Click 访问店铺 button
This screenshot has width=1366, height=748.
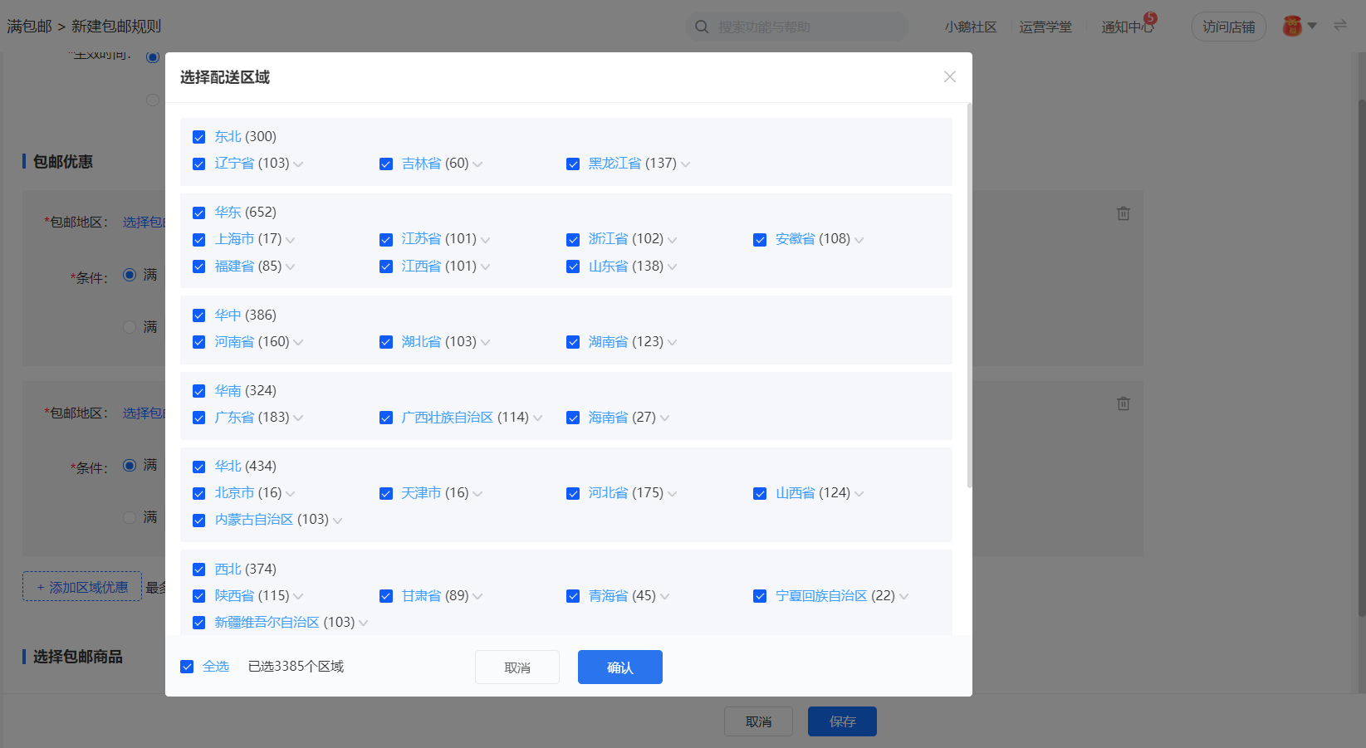[x=1229, y=27]
